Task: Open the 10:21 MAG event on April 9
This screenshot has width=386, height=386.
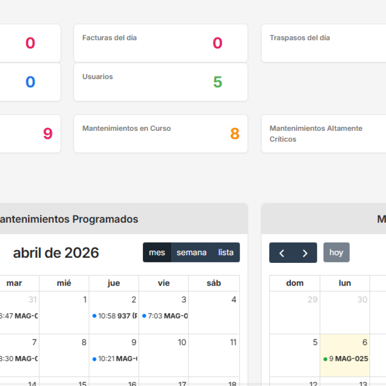Action: point(115,359)
